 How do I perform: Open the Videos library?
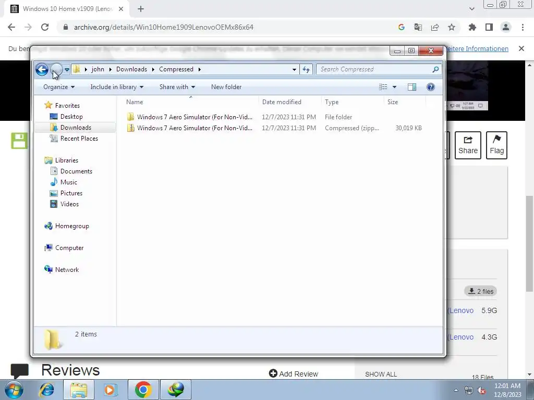[69, 204]
